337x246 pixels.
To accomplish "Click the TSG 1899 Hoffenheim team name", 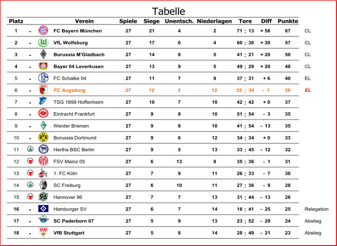I will [x=78, y=102].
